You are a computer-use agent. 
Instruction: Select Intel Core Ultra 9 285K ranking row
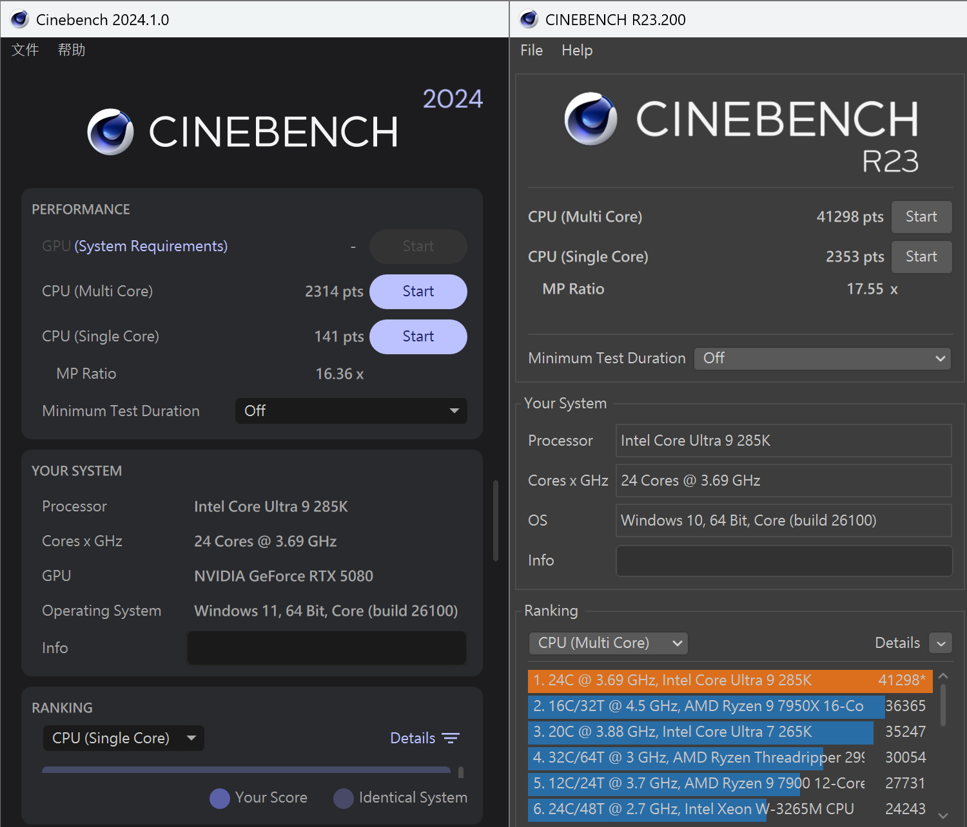[x=730, y=681]
